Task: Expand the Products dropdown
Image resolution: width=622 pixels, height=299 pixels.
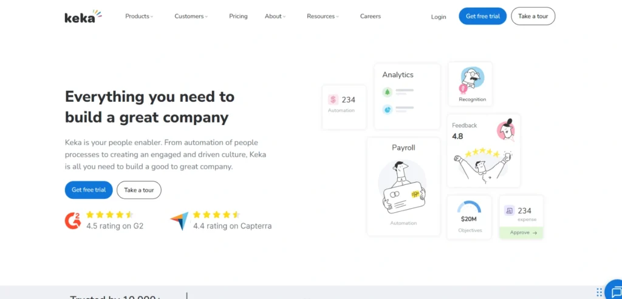Action: (x=139, y=16)
